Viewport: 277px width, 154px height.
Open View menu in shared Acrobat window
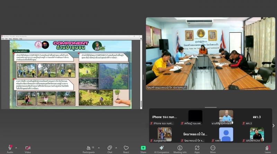click(x=10, y=39)
